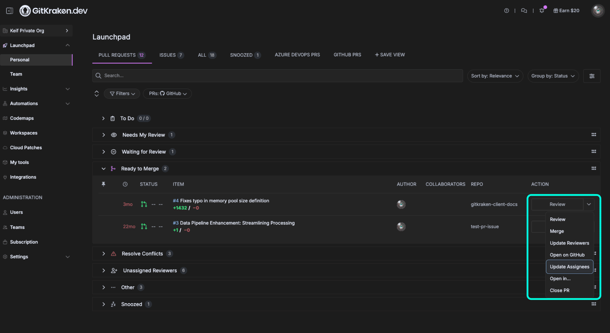Screen dimensions: 610x333
Task: Select the Codemaps sidebar icon
Action: click(x=5, y=118)
